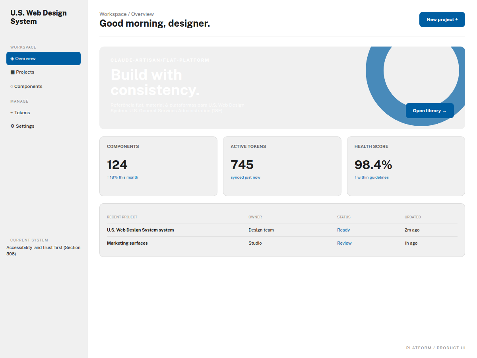Click the within guidelines text
477x358 pixels.
(372, 177)
